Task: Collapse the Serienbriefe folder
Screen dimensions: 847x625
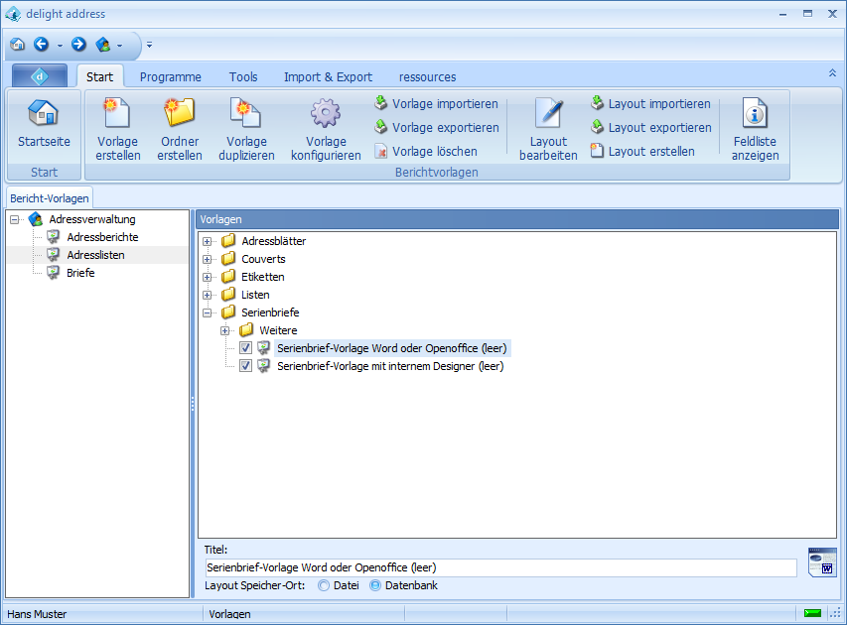Action: coord(208,312)
